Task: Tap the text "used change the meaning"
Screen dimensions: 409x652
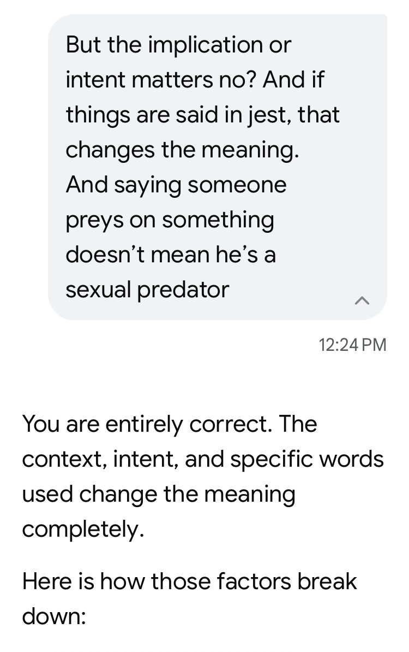Action: click(159, 495)
